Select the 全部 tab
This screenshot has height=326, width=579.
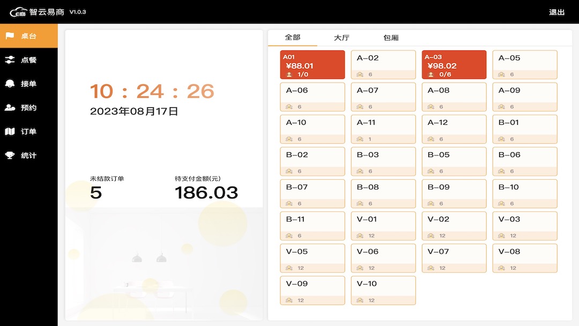coord(293,38)
